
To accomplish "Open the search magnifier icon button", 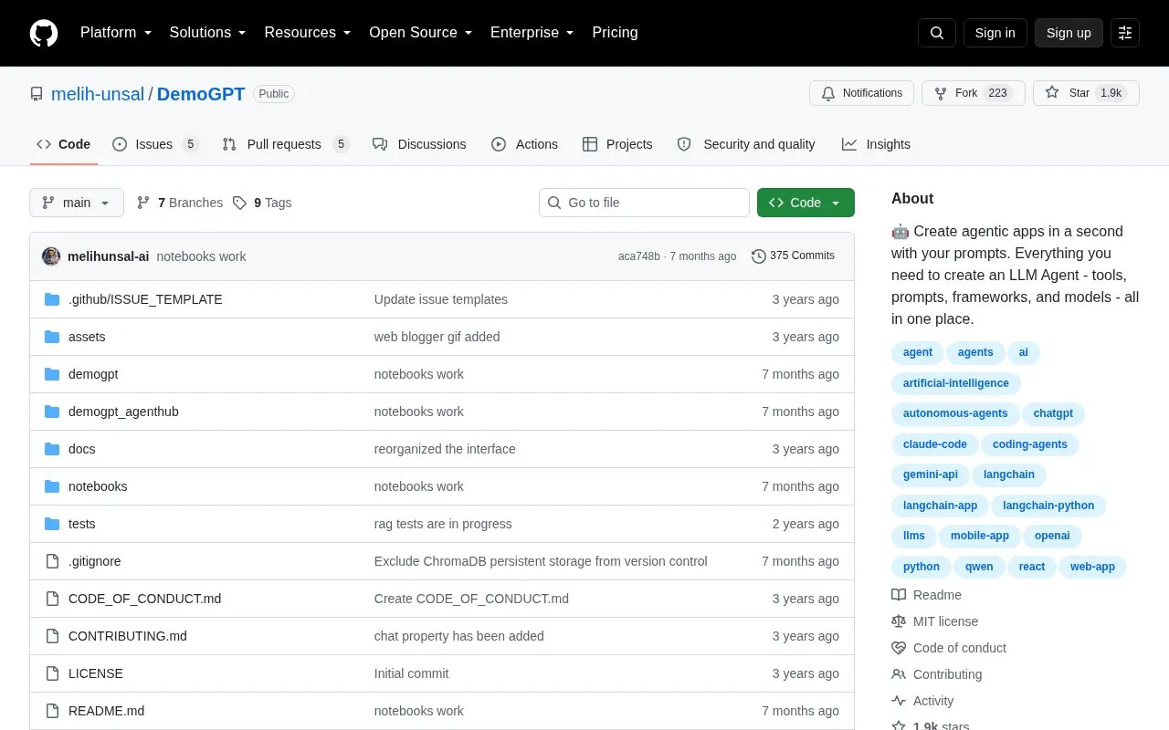I will pyautogui.click(x=937, y=33).
